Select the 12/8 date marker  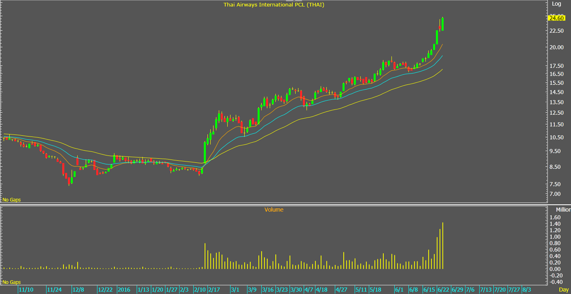[x=78, y=290]
